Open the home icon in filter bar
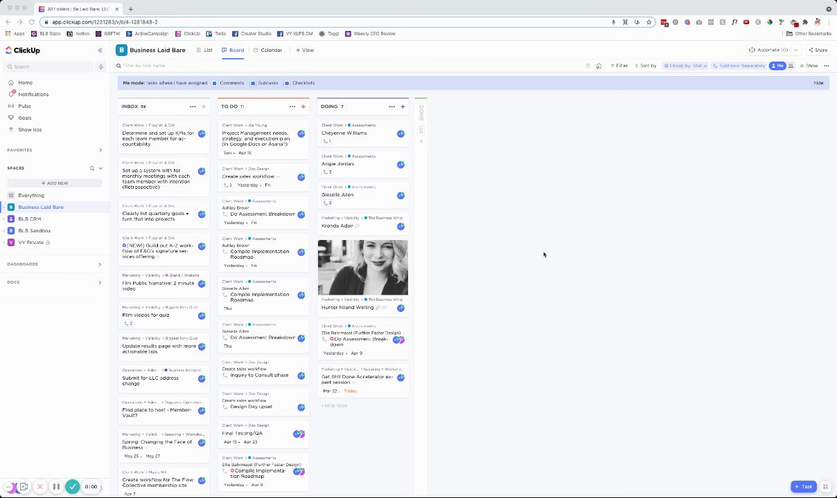Viewport: 837px width, 498px height. point(599,66)
